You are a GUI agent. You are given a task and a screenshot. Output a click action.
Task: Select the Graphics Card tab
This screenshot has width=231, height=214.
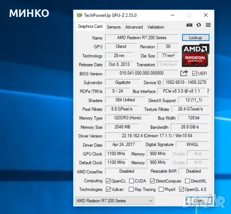pos(90,26)
